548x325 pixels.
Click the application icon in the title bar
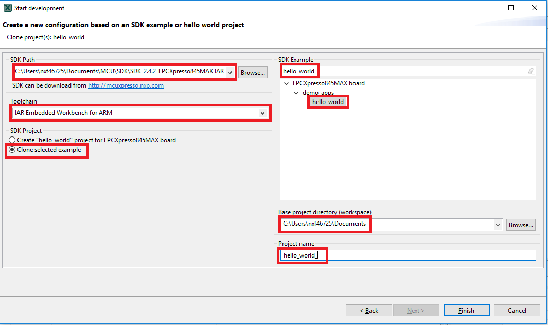point(8,8)
